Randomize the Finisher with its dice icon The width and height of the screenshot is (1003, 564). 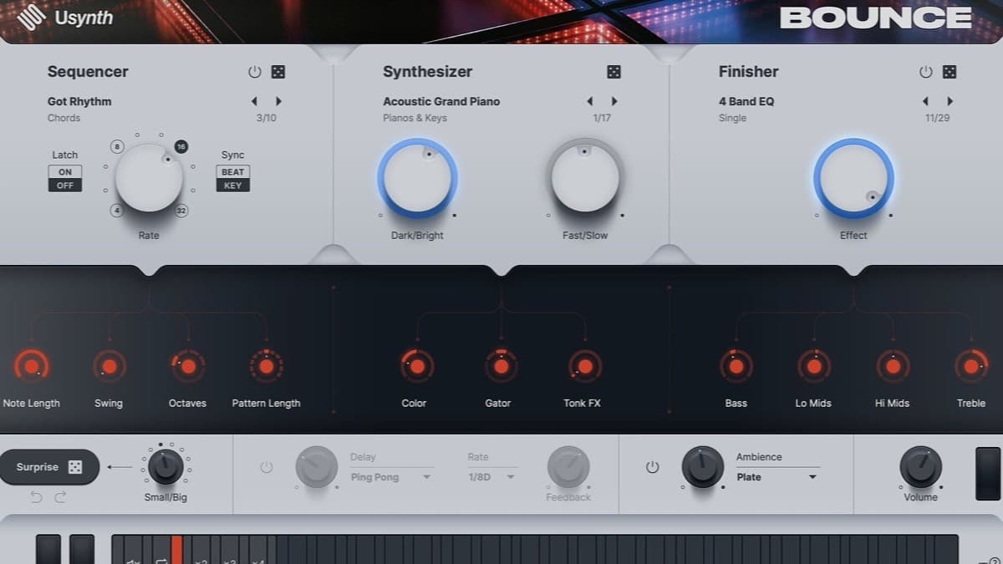(x=950, y=72)
